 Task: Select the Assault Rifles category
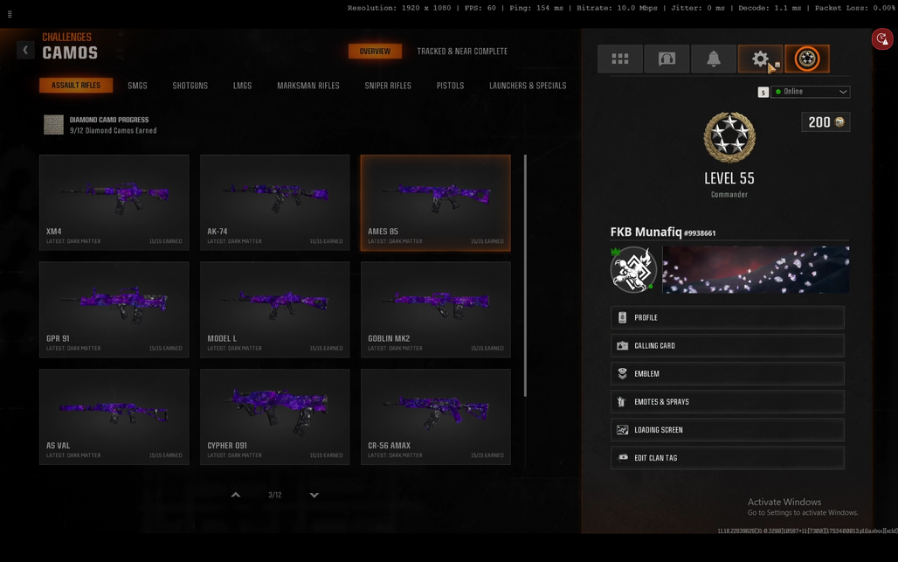76,86
